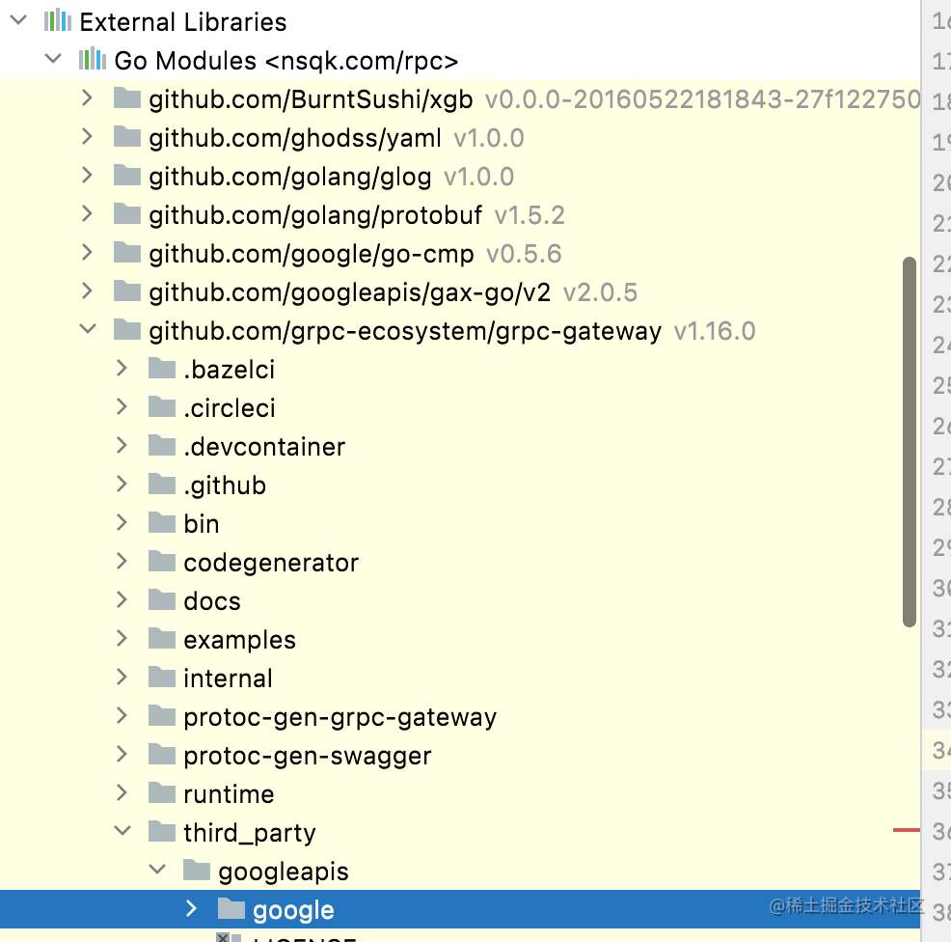Image resolution: width=951 pixels, height=942 pixels.
Task: Expand the .devcontainer folder arrow
Action: (x=122, y=445)
